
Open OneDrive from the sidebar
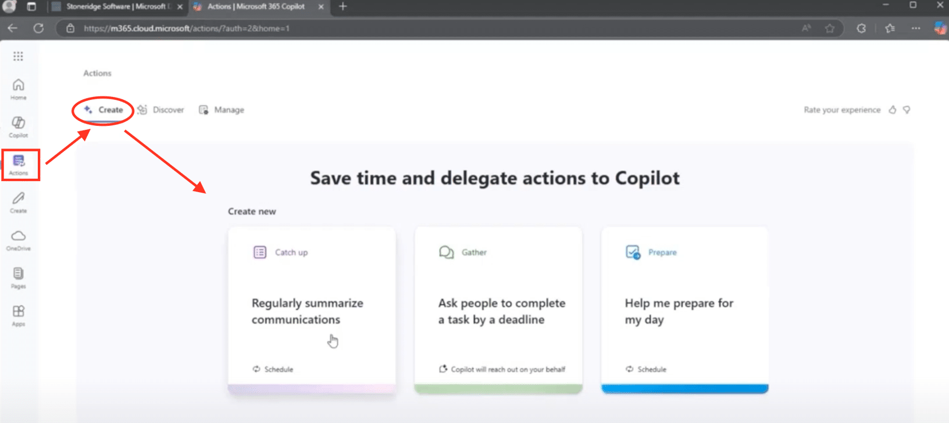(x=18, y=240)
